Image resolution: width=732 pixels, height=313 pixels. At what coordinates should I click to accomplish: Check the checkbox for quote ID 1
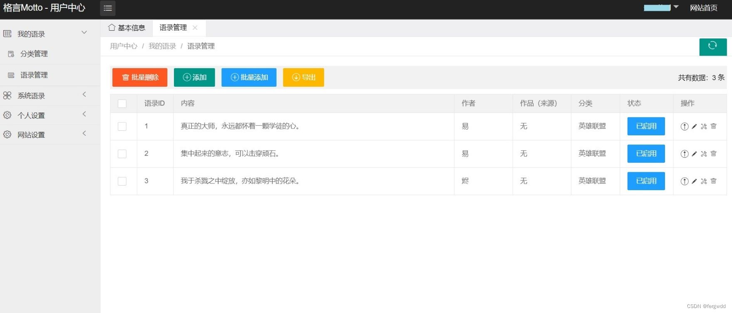click(x=122, y=126)
